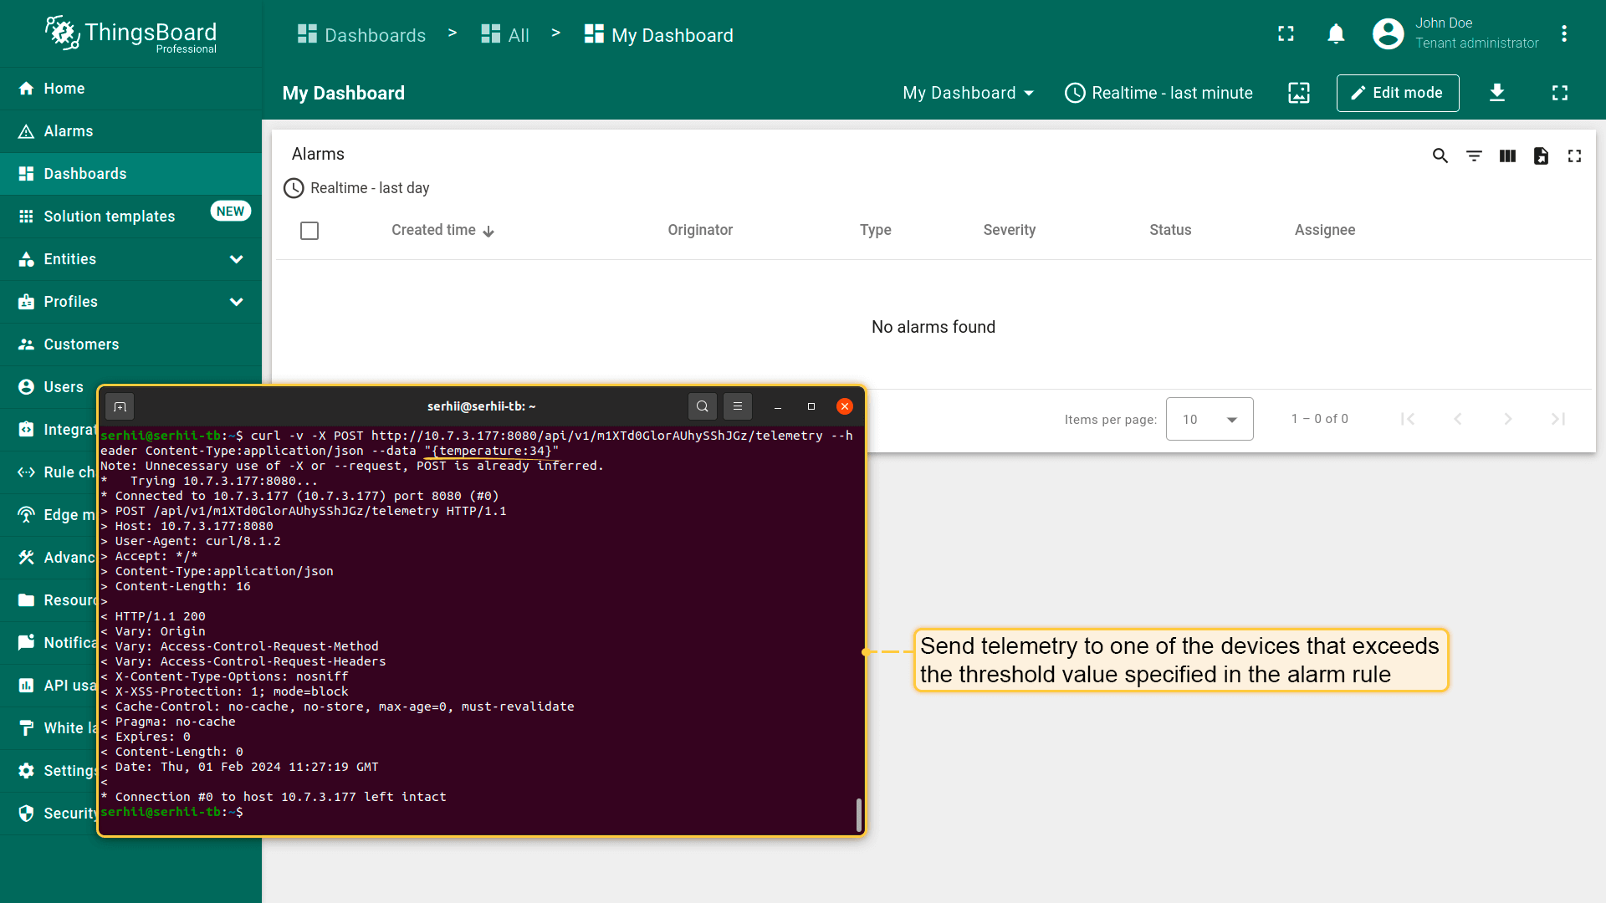The image size is (1606, 903).
Task: Click the terminal scrollbar thumb
Action: coord(858,815)
